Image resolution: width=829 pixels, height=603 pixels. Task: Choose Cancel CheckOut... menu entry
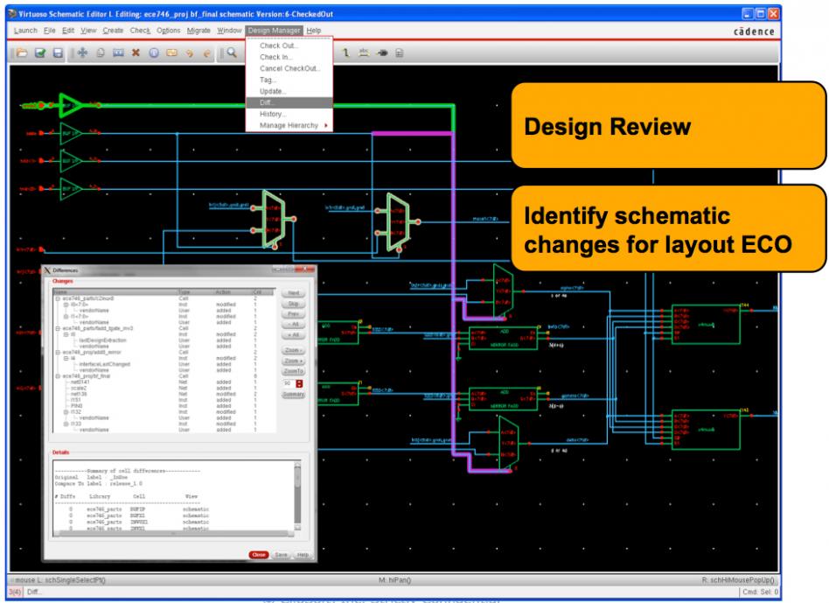(289, 69)
